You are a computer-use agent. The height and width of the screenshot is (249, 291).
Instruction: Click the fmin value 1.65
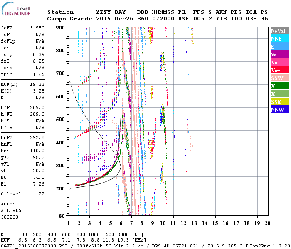pos(39,74)
